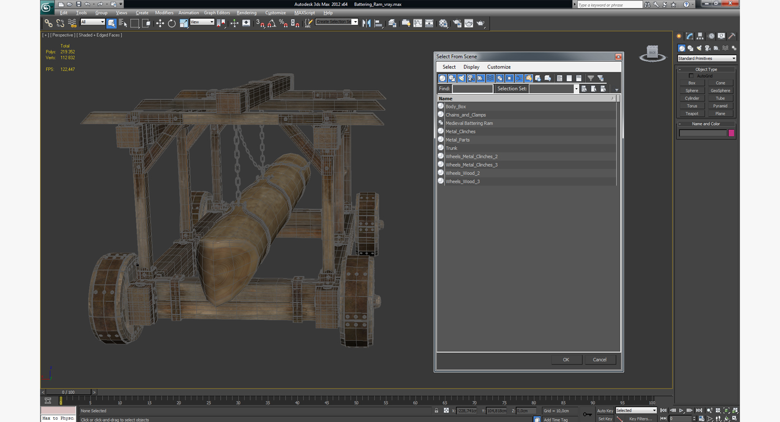Click the time slider 0 / 100 handle
Screen dimensions: 780x422
[x=69, y=392]
